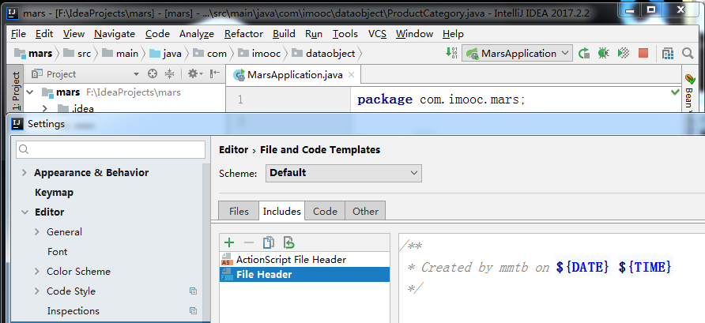Open the Run menu

pos(314,34)
